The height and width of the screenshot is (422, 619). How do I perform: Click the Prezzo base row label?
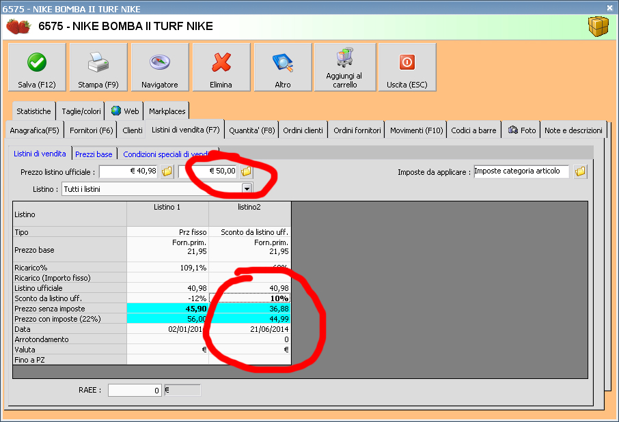pos(70,250)
